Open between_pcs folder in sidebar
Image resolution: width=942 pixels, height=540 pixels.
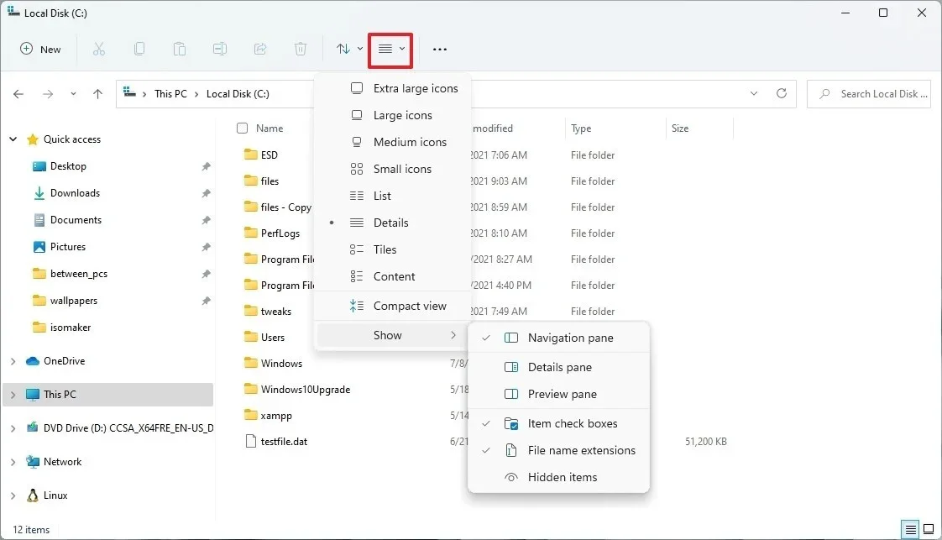point(70,274)
